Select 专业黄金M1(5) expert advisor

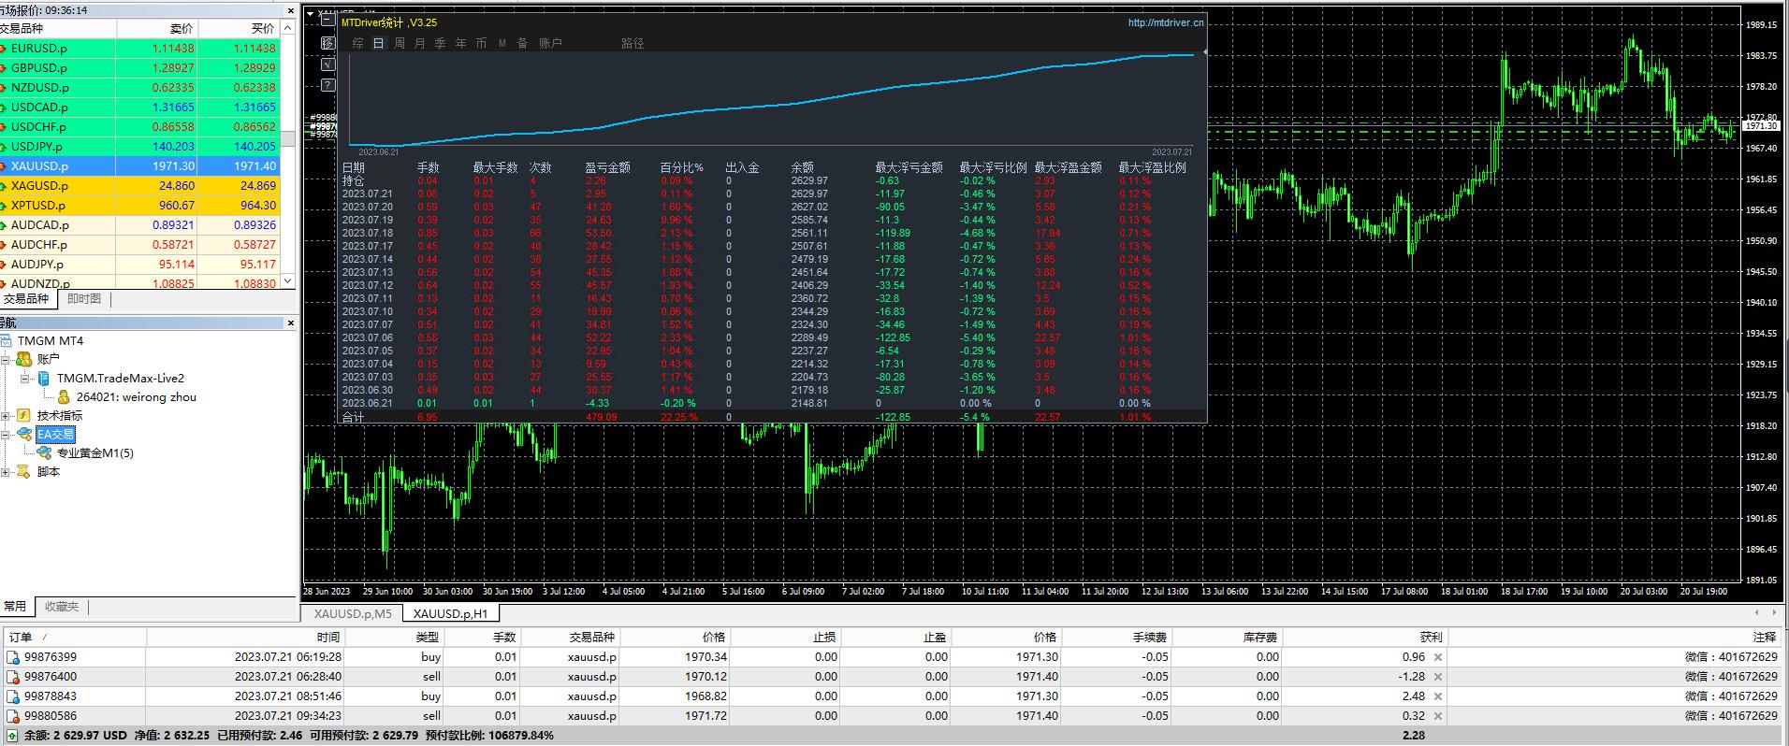[95, 453]
